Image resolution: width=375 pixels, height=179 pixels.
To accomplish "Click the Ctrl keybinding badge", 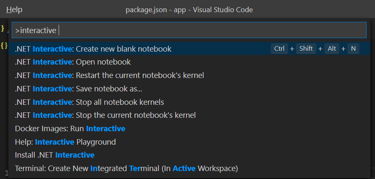I will (279, 49).
